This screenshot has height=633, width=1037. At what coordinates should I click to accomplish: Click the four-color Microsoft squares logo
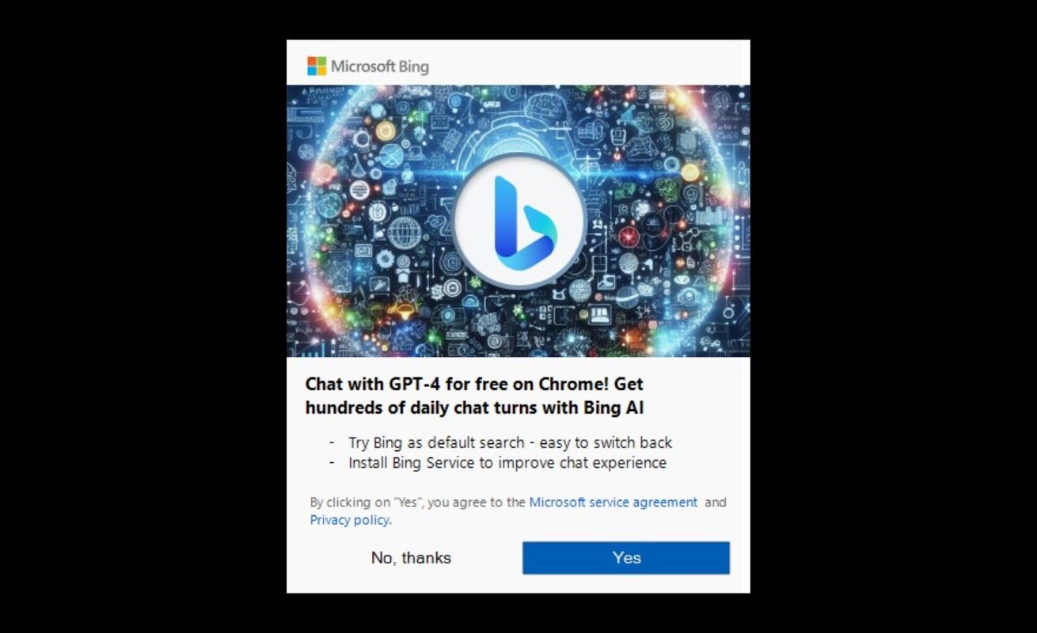[317, 66]
